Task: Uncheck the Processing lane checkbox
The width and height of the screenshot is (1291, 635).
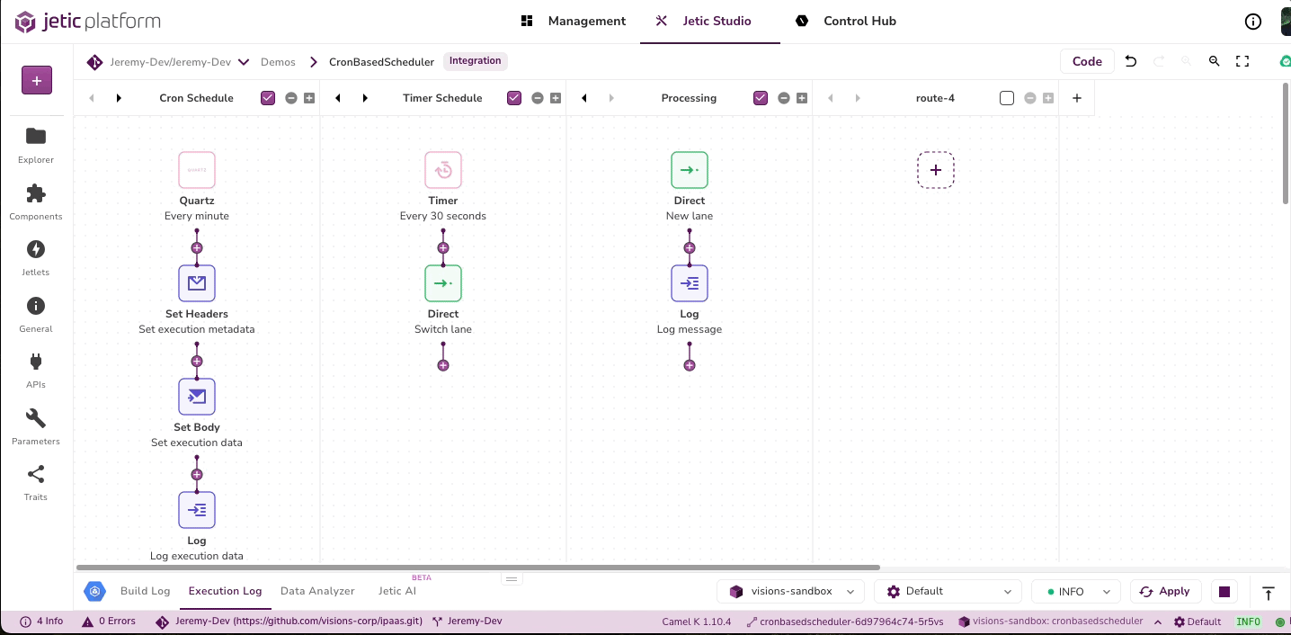Action: 761,98
